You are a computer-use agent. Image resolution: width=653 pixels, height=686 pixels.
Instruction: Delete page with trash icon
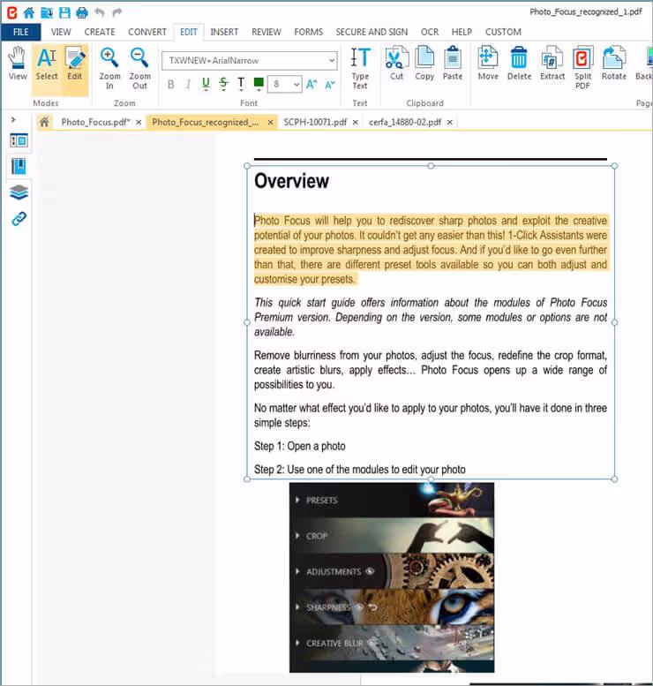point(519,64)
